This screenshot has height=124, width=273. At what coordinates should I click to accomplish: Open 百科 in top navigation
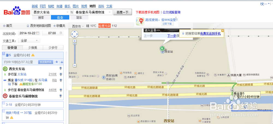(x=101, y=6)
